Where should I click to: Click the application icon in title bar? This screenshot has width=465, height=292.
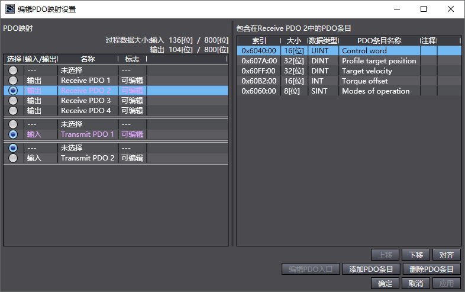pyautogui.click(x=9, y=9)
